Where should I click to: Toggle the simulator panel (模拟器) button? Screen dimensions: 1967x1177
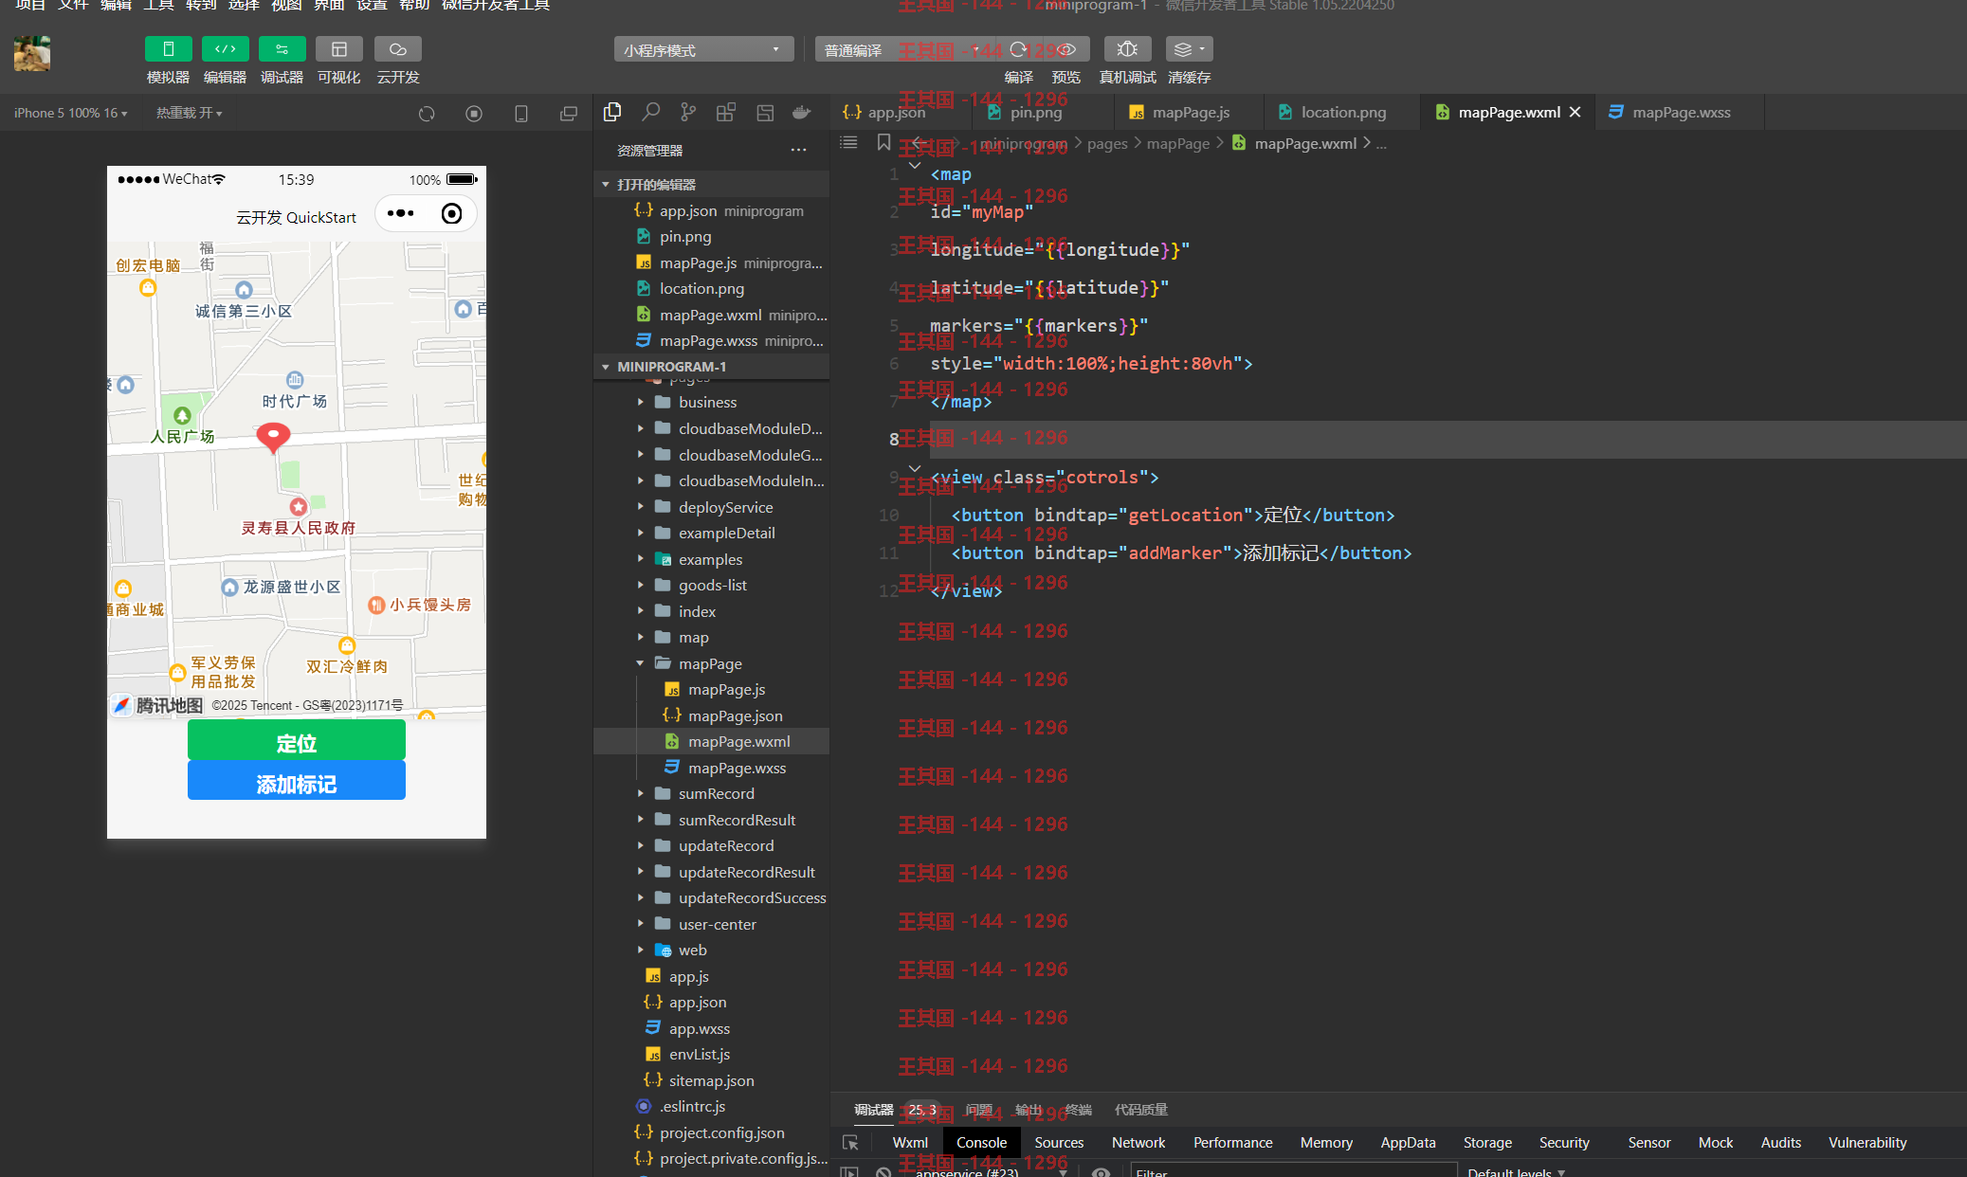168,49
